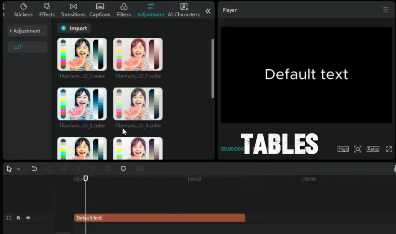Image resolution: width=396 pixels, height=234 pixels.
Task: Select the LUT category in the sidebar
Action: coord(18,47)
